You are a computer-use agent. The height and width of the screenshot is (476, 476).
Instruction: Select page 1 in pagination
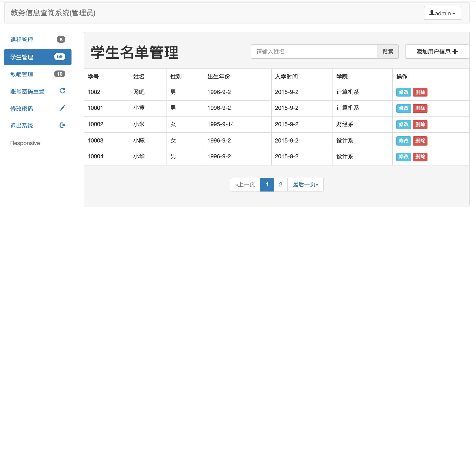pyautogui.click(x=267, y=184)
